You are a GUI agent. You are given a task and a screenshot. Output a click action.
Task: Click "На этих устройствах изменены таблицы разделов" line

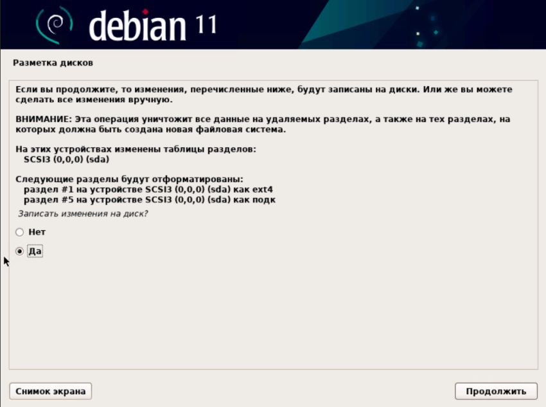tap(136, 149)
